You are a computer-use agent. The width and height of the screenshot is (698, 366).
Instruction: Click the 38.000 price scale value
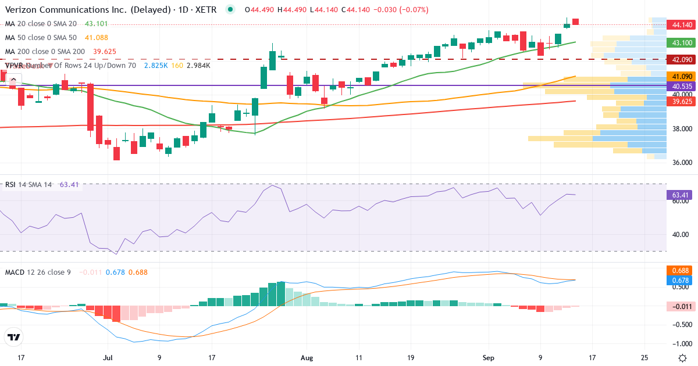[682, 129]
